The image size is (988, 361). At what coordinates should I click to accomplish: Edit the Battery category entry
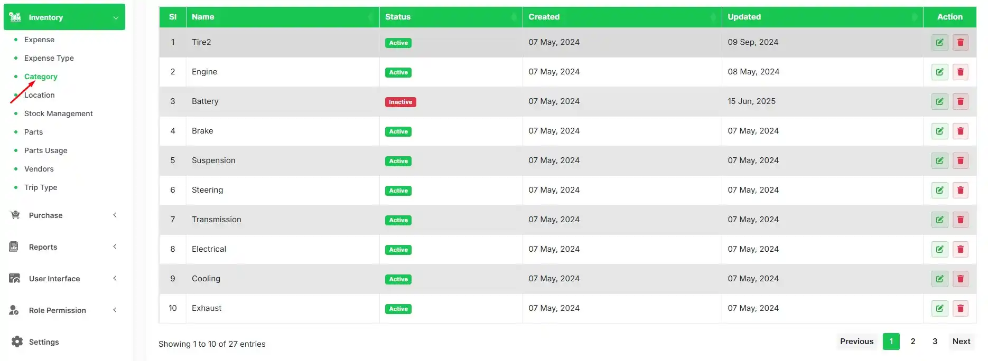click(939, 101)
